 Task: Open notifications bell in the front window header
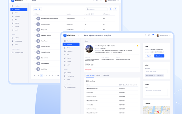[153, 35]
